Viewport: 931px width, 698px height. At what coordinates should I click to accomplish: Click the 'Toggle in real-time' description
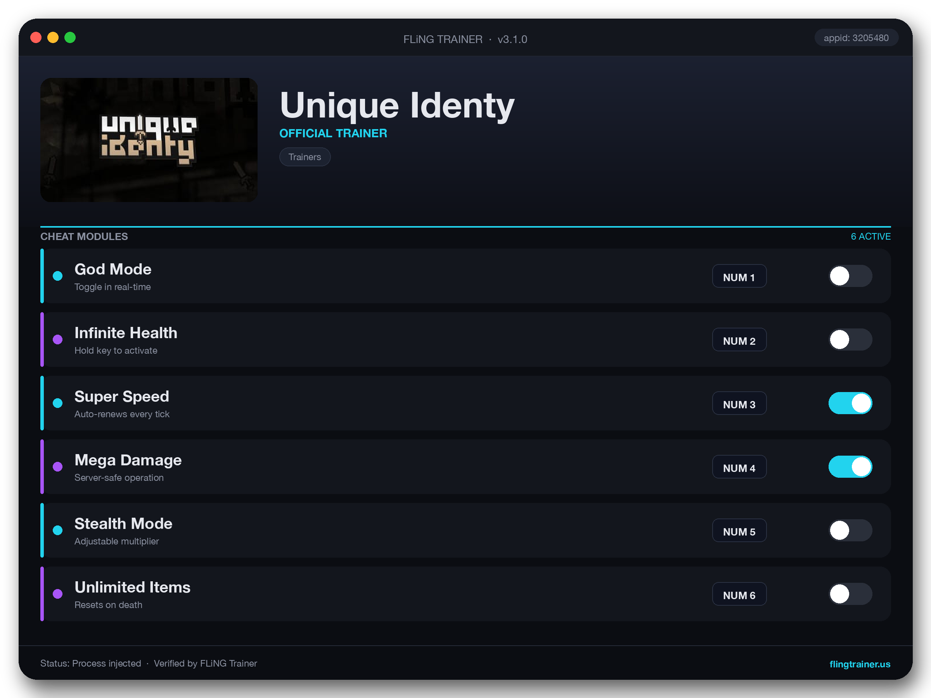coord(112,287)
